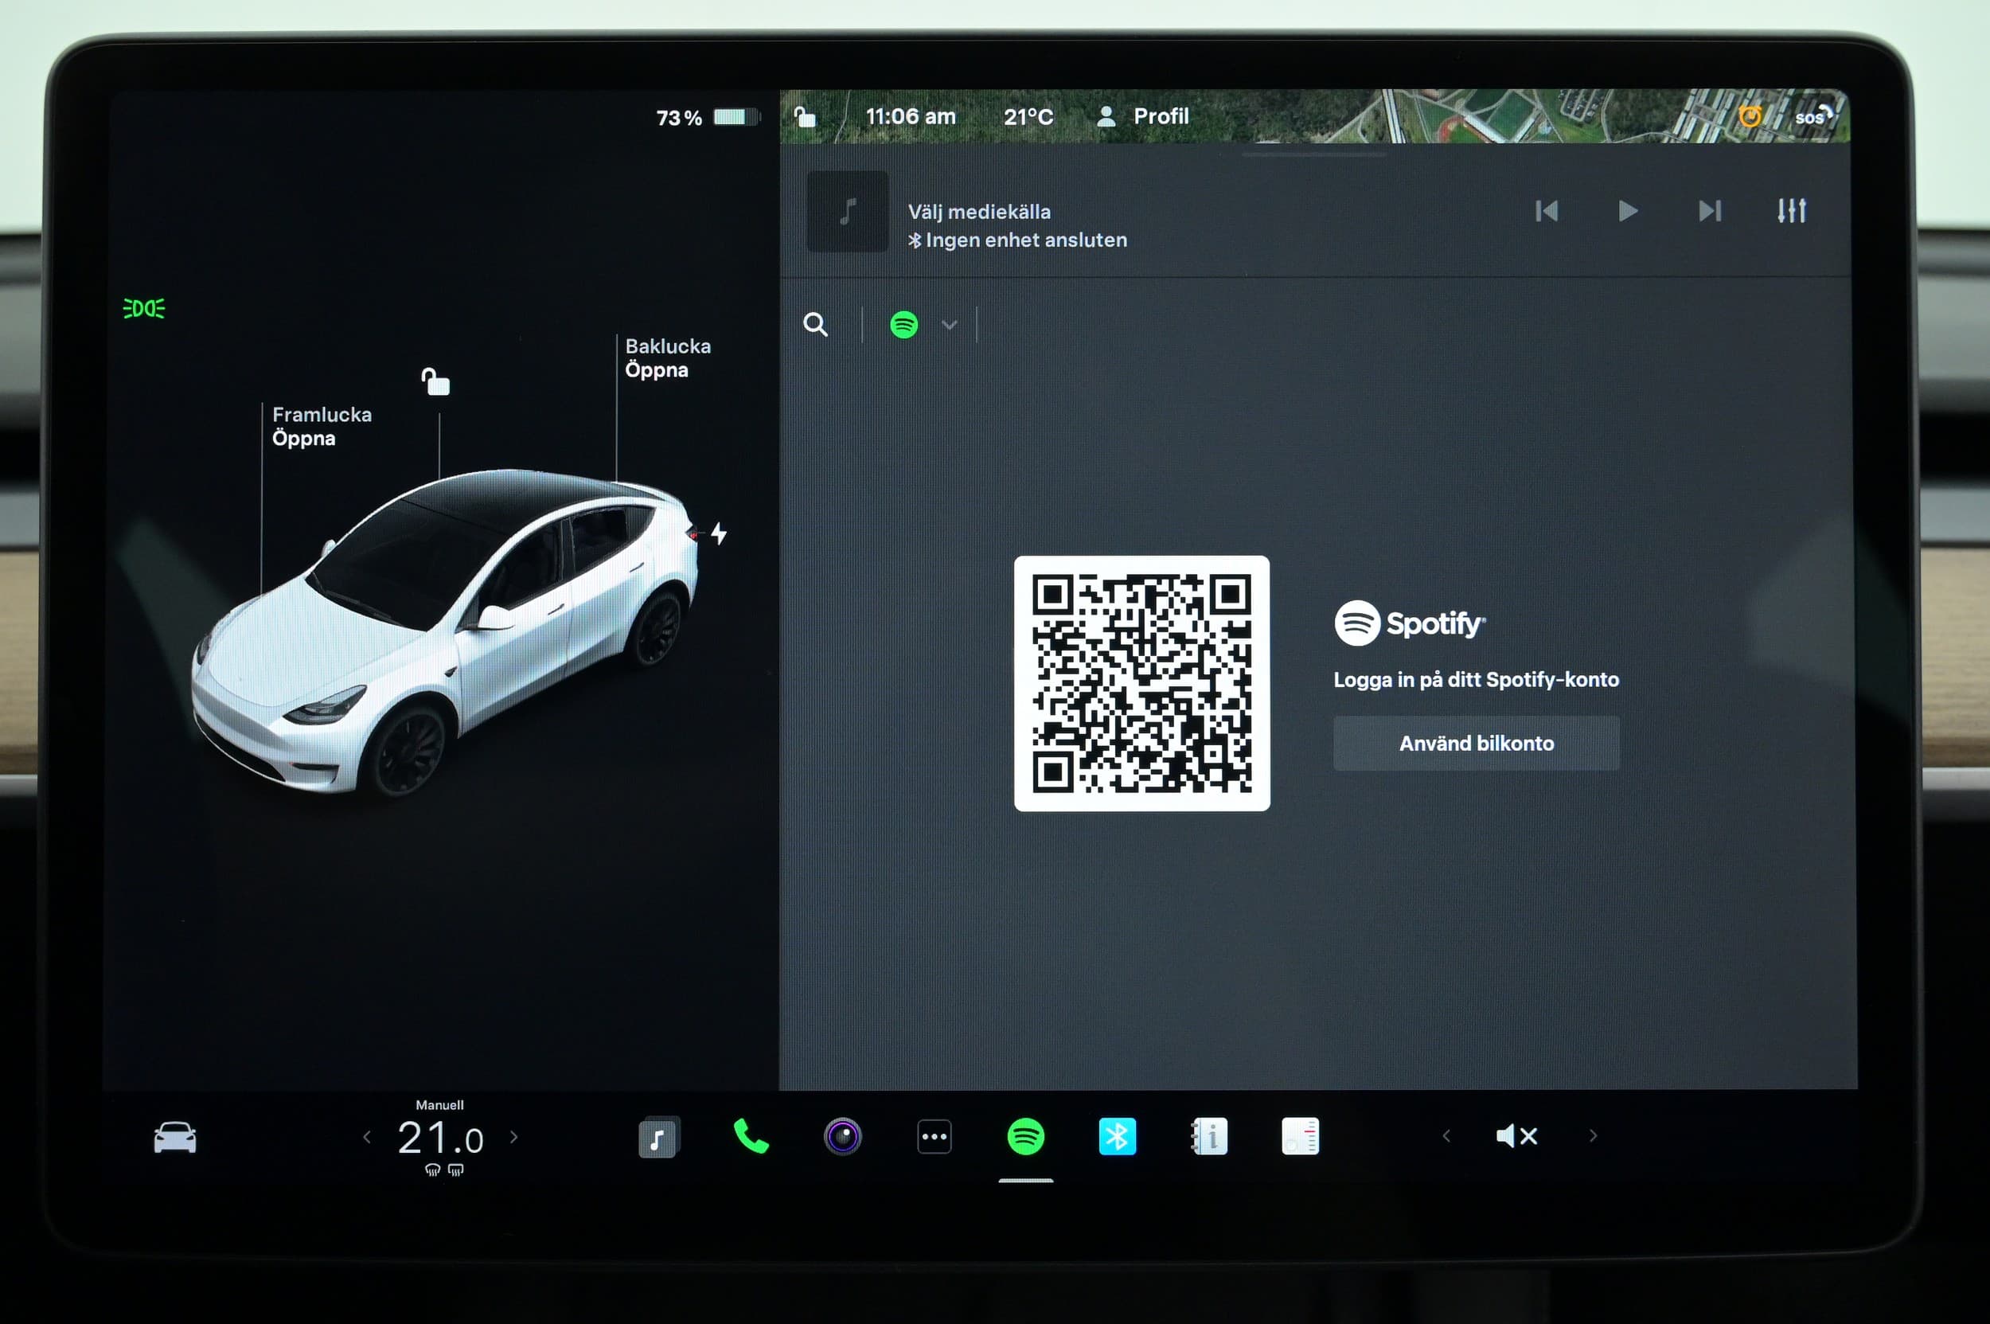Tap the Välj mediekälla text
The height and width of the screenshot is (1324, 1990).
979,212
